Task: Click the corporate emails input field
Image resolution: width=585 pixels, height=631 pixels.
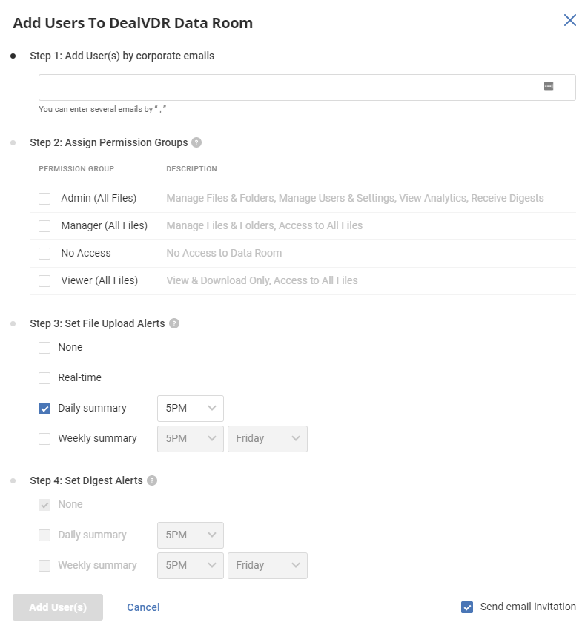Action: pos(289,87)
